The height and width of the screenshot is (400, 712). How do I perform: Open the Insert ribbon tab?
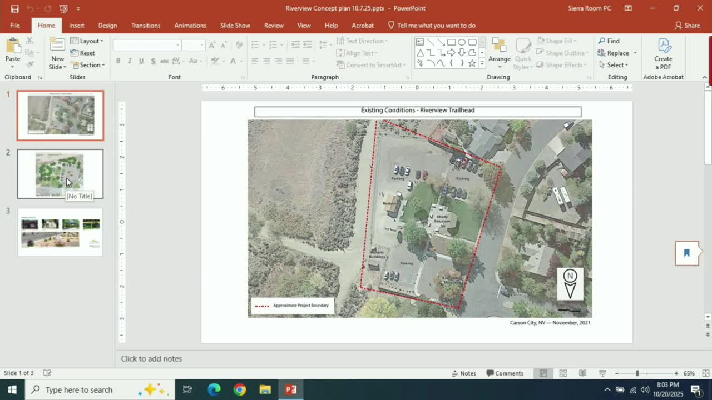pyautogui.click(x=77, y=26)
